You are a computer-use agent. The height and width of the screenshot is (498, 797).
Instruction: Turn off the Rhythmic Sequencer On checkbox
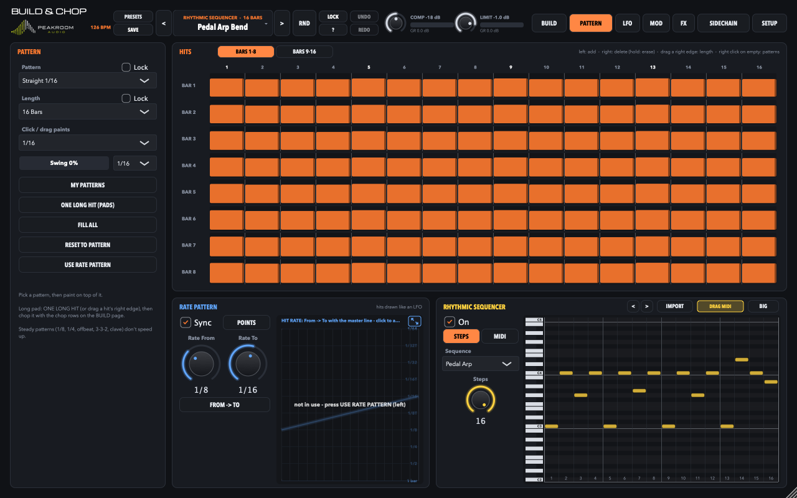(450, 322)
